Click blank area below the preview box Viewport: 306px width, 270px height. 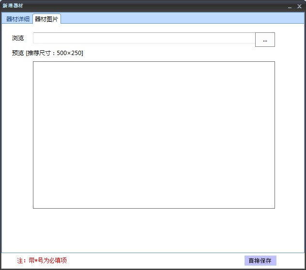(x=153, y=229)
